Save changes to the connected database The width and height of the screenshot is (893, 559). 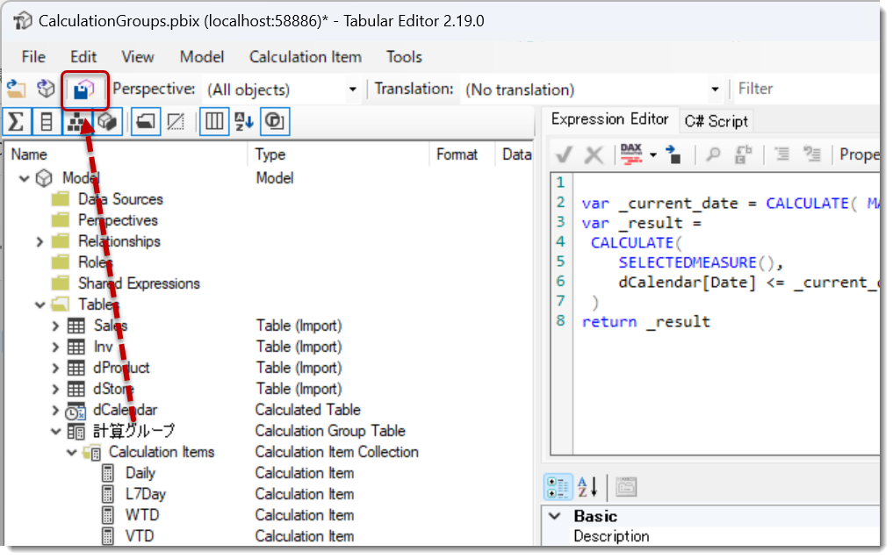84,90
